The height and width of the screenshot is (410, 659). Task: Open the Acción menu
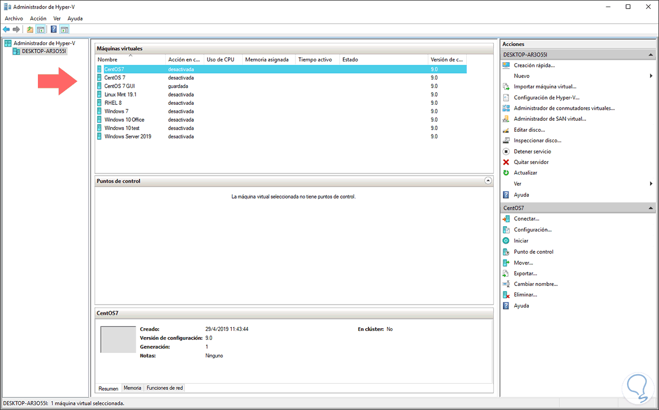coord(38,18)
